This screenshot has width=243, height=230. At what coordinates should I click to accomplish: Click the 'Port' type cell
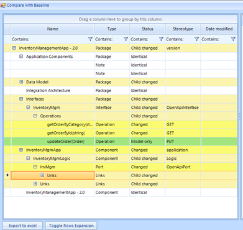pyautogui.click(x=112, y=167)
